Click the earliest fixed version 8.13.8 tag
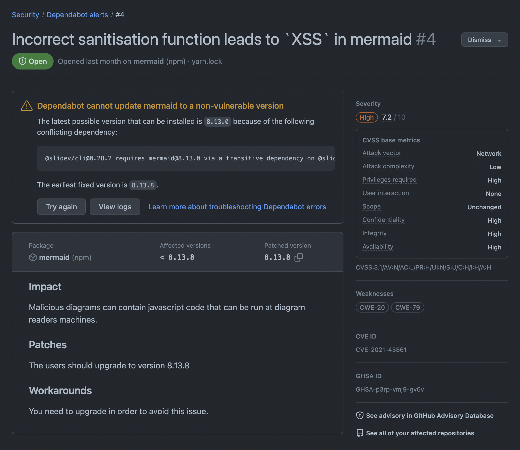Screen dimensions: 520x450 [x=143, y=185]
